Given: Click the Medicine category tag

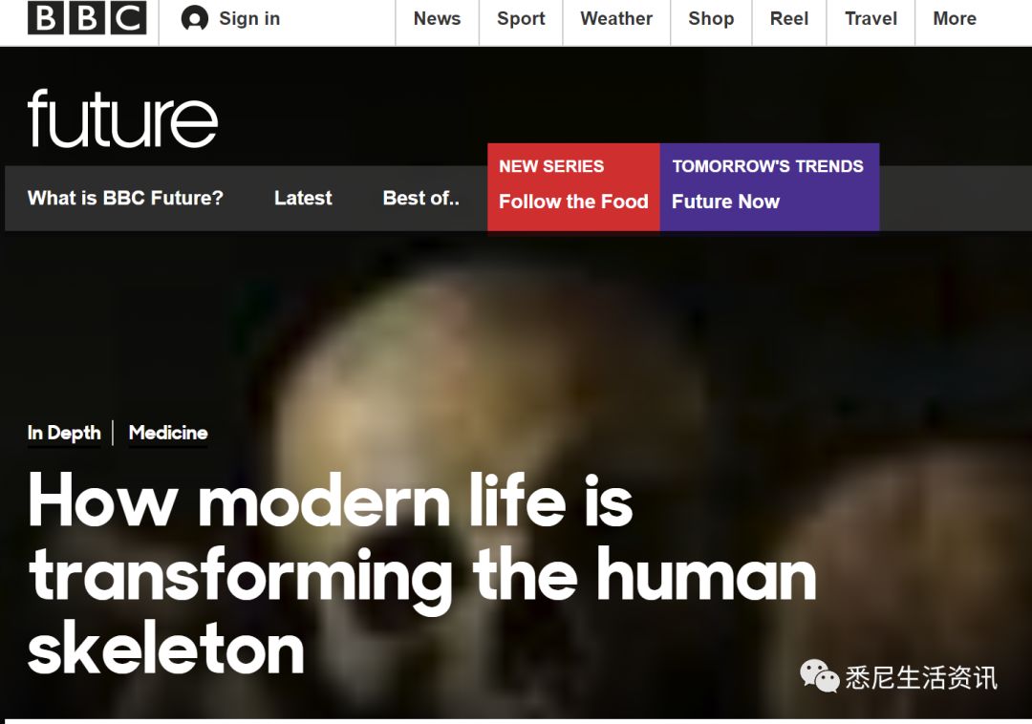Looking at the screenshot, I should point(168,433).
